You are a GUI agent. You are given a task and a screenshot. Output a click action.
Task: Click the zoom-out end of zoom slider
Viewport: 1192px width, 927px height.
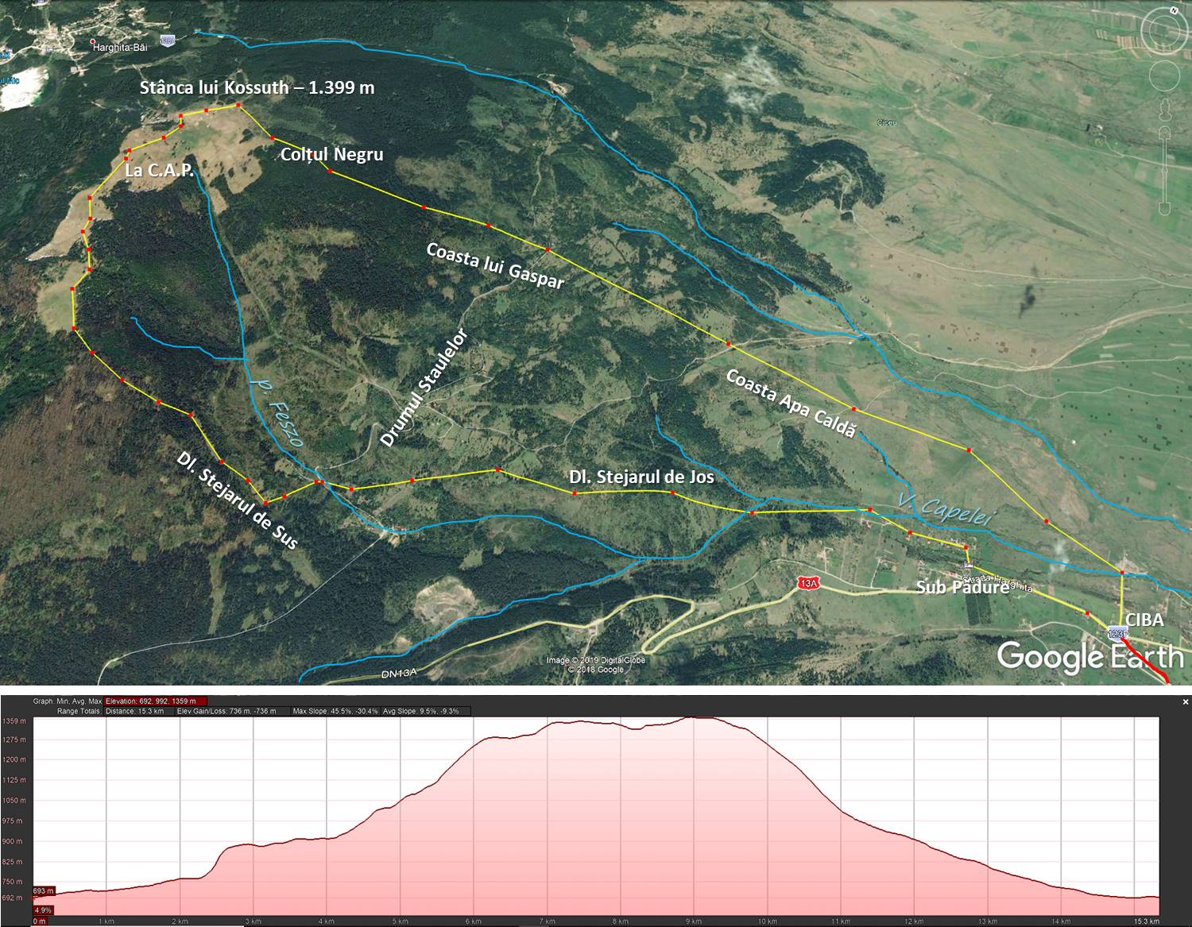click(x=1165, y=211)
